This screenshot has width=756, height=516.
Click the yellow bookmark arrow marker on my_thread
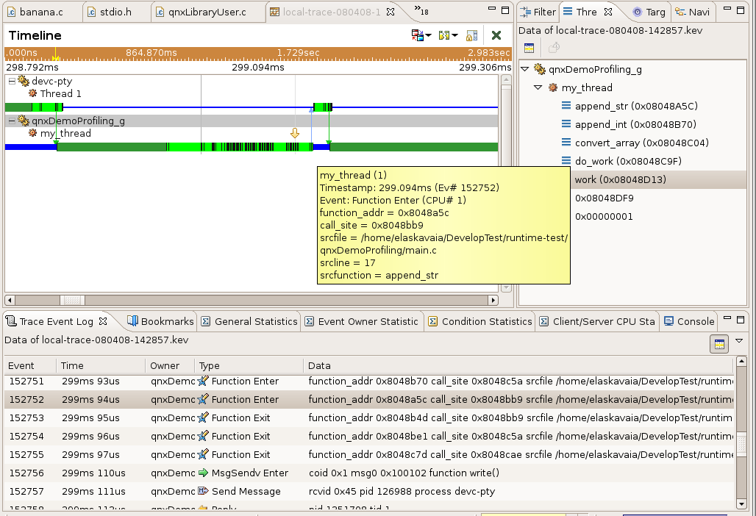pos(295,133)
